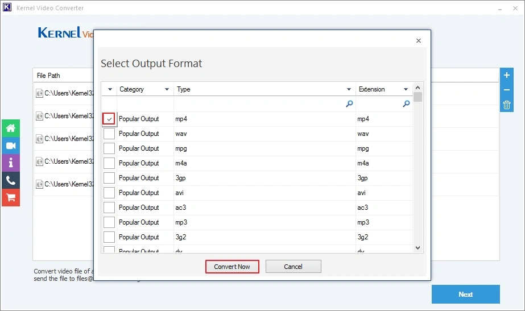
Task: Open the red shopping cart sidebar icon
Action: pos(11,198)
